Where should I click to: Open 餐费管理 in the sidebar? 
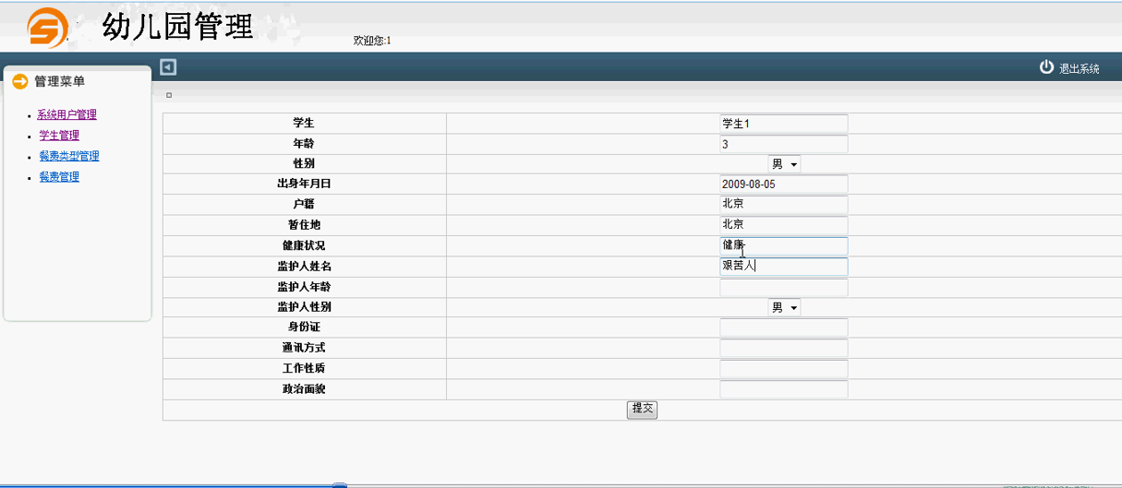pyautogui.click(x=59, y=176)
